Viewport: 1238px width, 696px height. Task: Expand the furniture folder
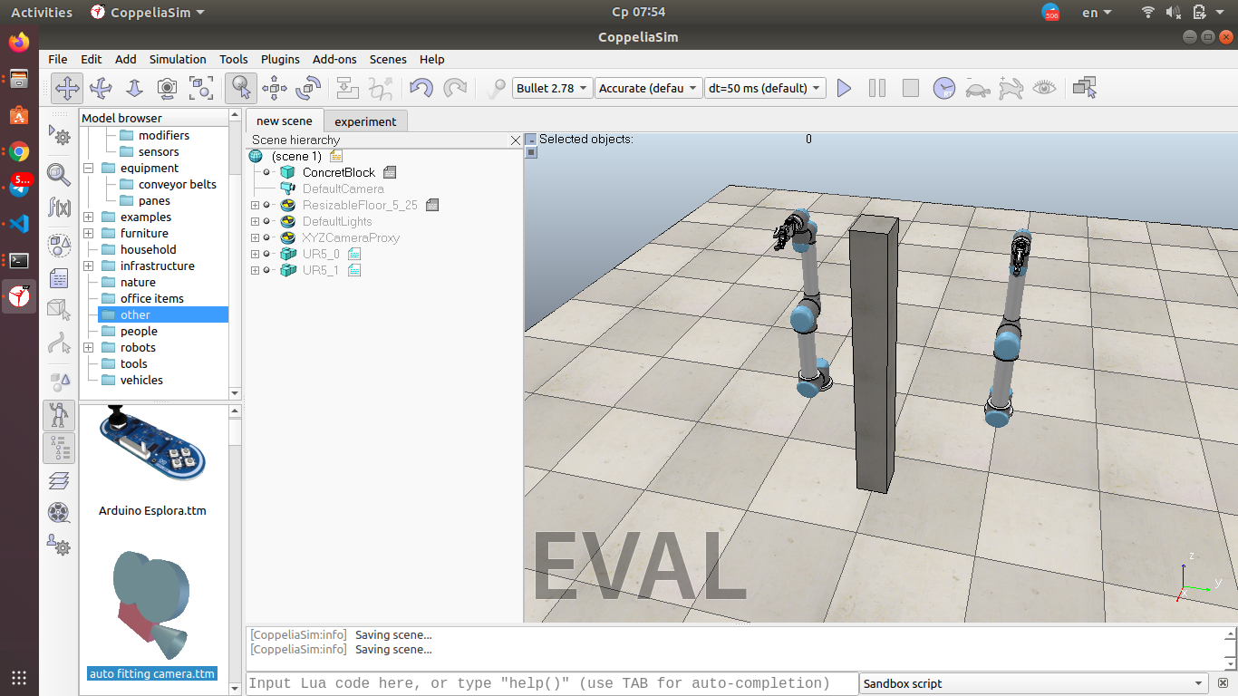pyautogui.click(x=88, y=233)
